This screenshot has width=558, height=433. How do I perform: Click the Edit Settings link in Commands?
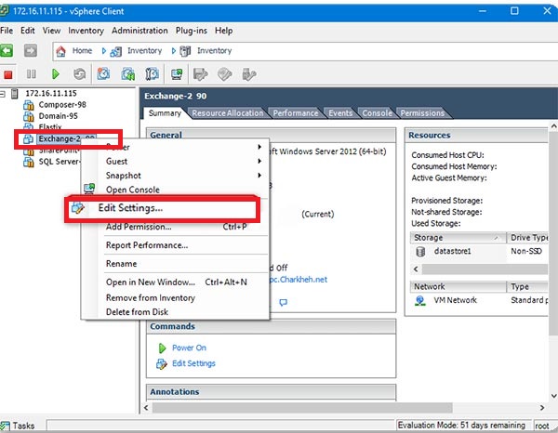pyautogui.click(x=193, y=363)
